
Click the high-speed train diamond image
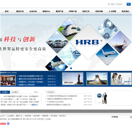point(69,29)
